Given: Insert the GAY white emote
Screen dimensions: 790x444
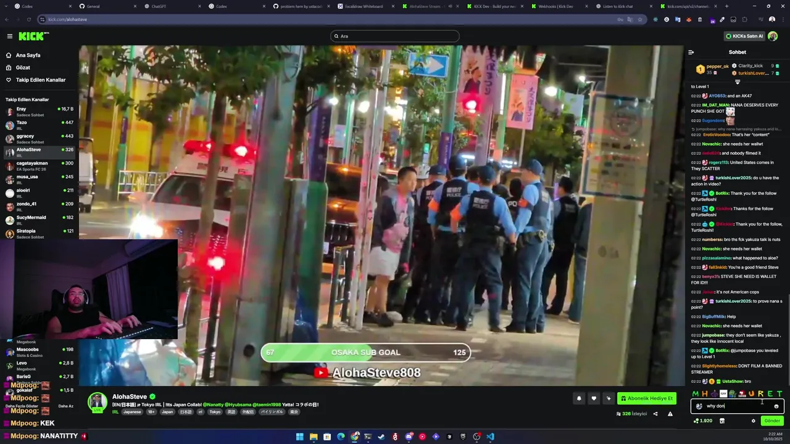Looking at the screenshot, I should (x=723, y=393).
